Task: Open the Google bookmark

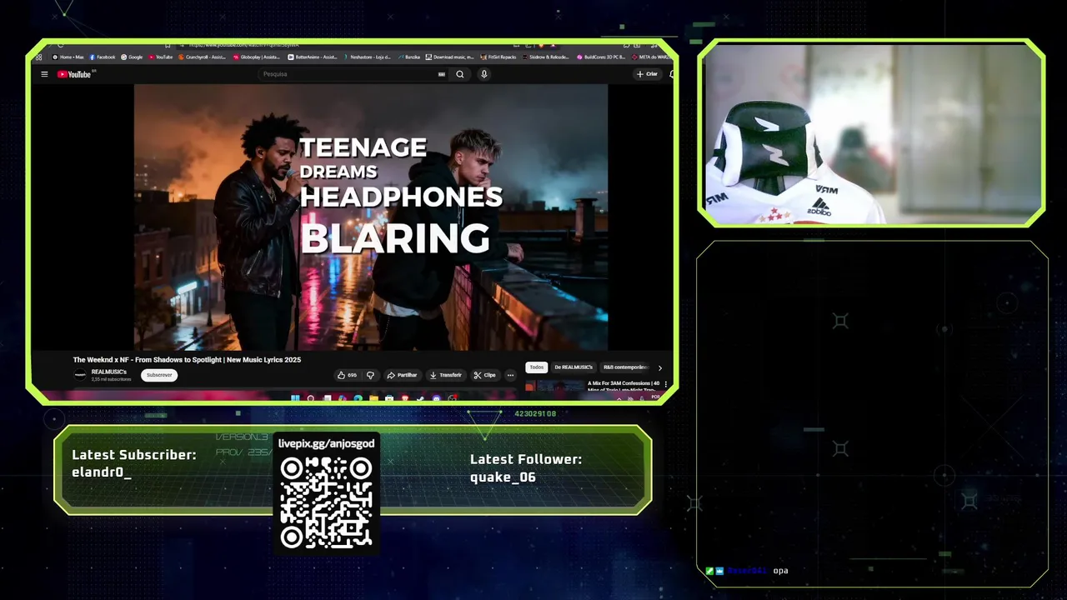Action: [x=133, y=57]
